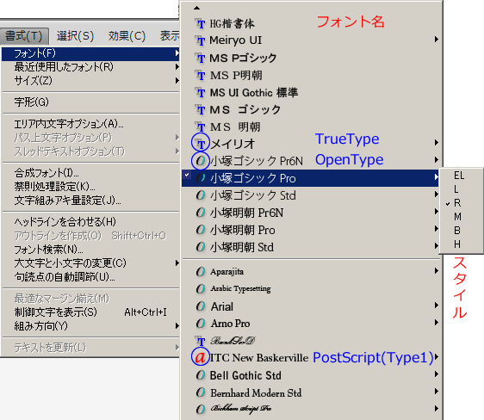Select the Aparajita font name

(x=226, y=272)
